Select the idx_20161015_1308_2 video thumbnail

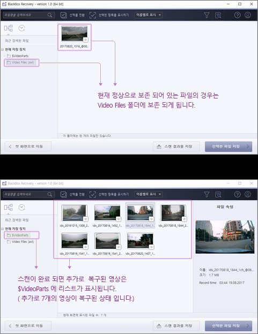tap(74, 213)
